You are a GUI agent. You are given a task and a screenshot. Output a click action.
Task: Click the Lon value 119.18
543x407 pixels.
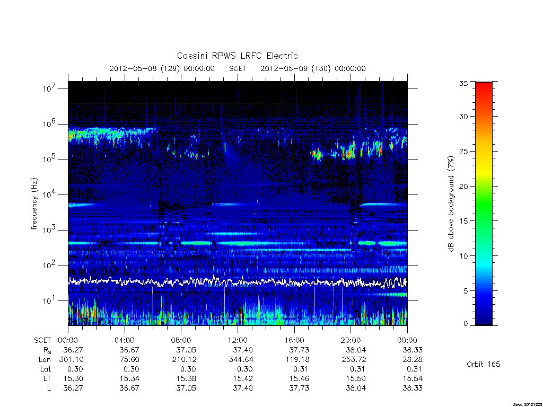click(x=297, y=360)
